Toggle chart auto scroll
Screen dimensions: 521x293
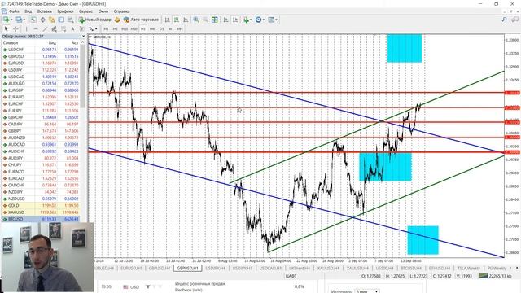(x=225, y=20)
